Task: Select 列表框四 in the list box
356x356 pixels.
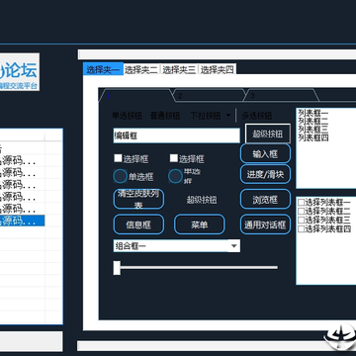Action: (x=313, y=137)
